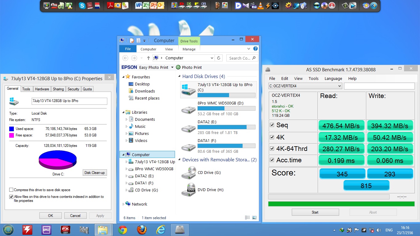Open the Explorer address bar history dropdown

point(212,58)
